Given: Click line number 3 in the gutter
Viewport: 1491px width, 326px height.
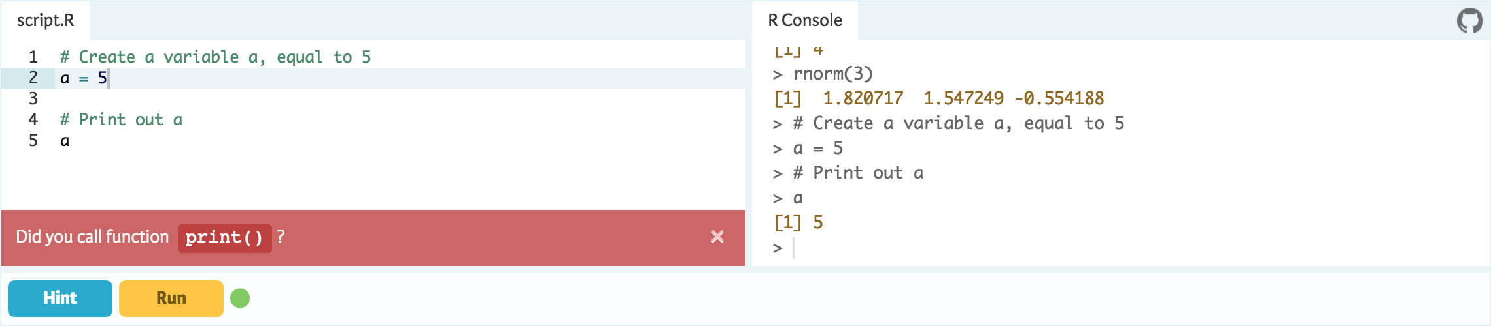Looking at the screenshot, I should coord(33,99).
